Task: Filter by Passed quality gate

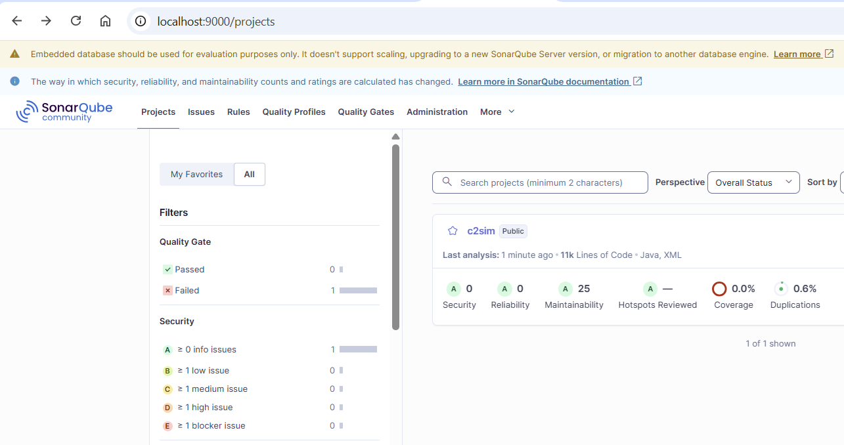Action: tap(189, 270)
